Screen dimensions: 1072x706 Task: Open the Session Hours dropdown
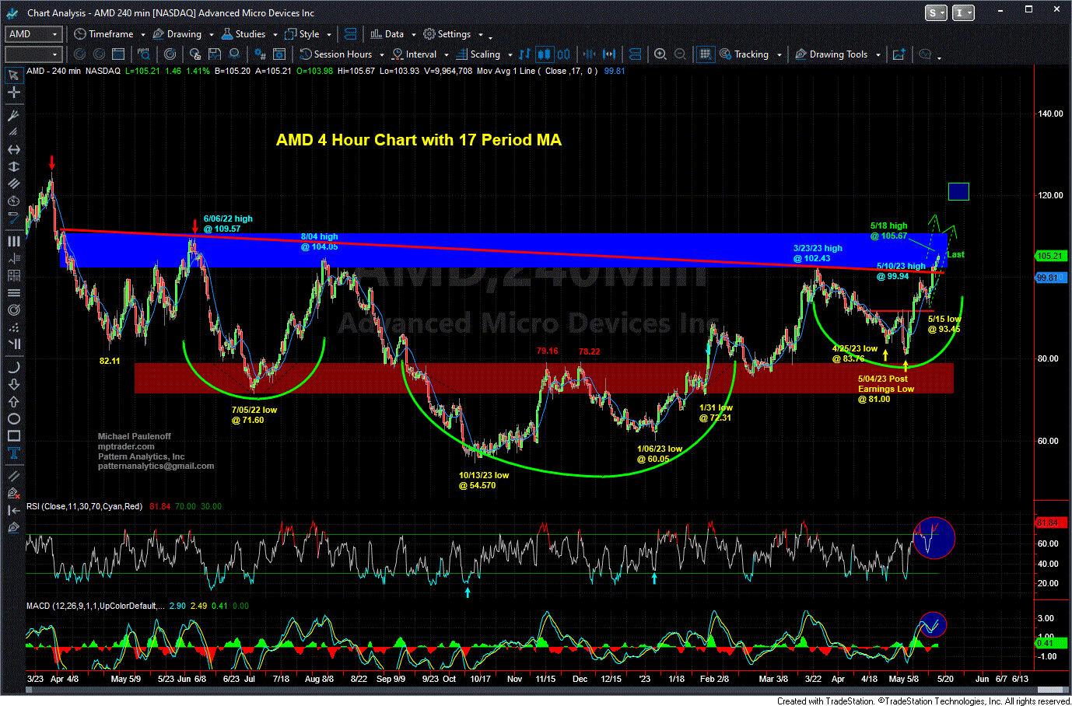pyautogui.click(x=342, y=54)
